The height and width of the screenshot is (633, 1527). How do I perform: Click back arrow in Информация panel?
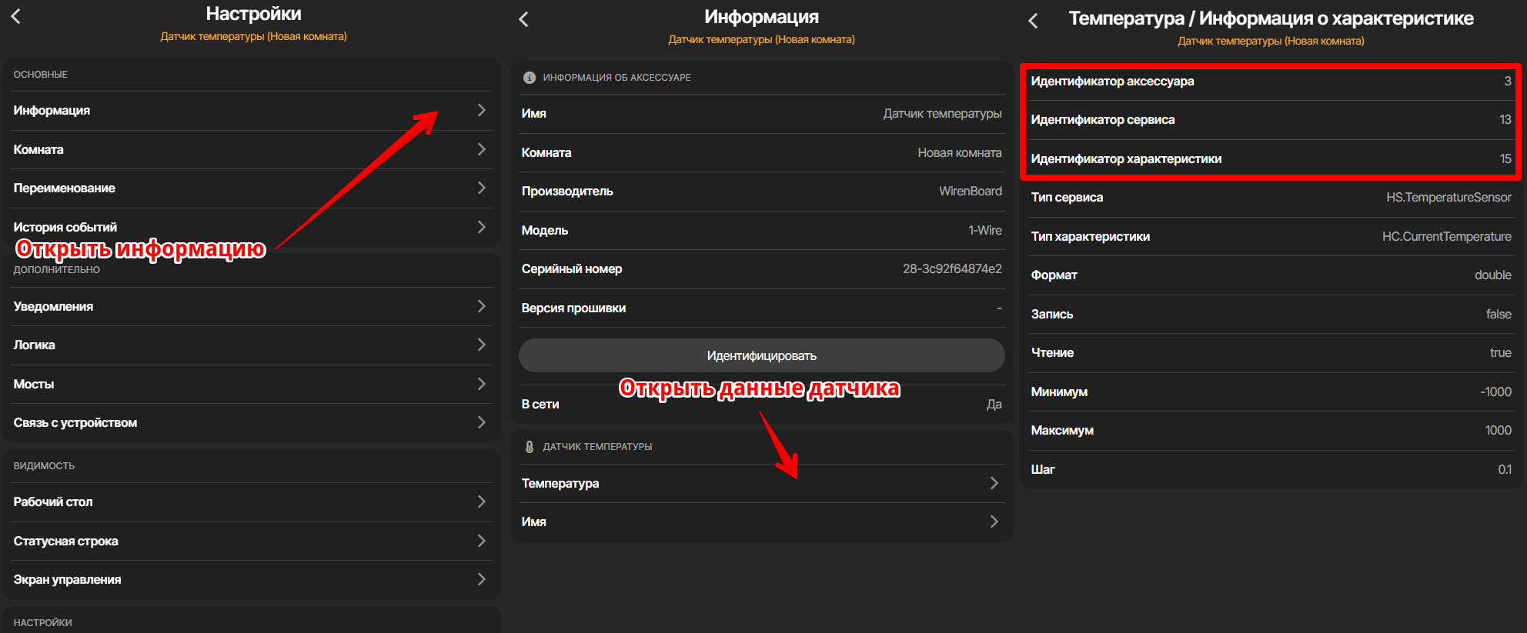point(524,19)
